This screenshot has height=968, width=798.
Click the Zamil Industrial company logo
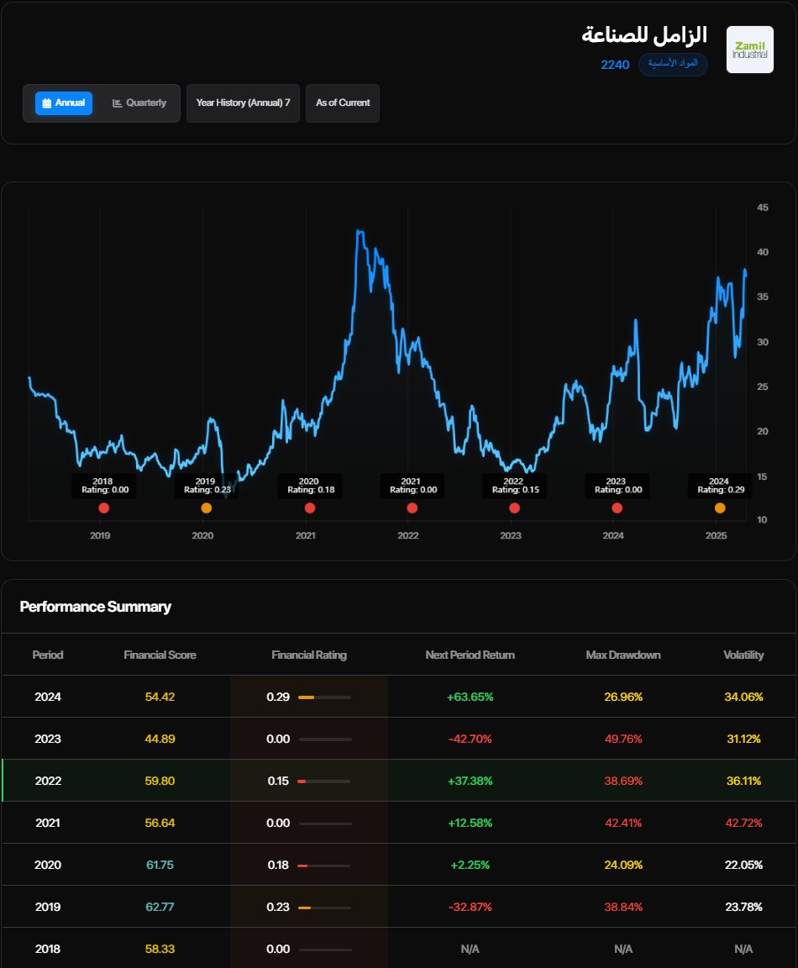click(x=750, y=50)
